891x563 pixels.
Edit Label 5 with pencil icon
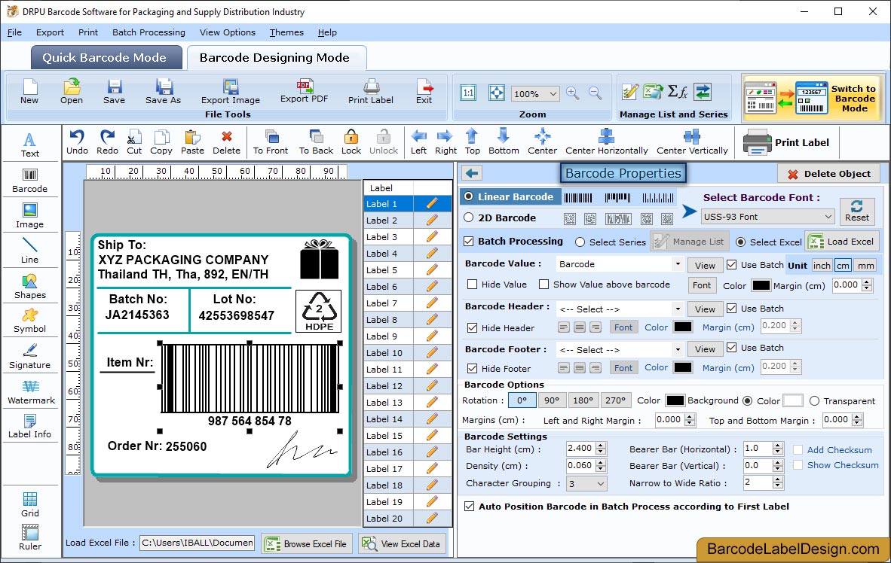point(432,269)
